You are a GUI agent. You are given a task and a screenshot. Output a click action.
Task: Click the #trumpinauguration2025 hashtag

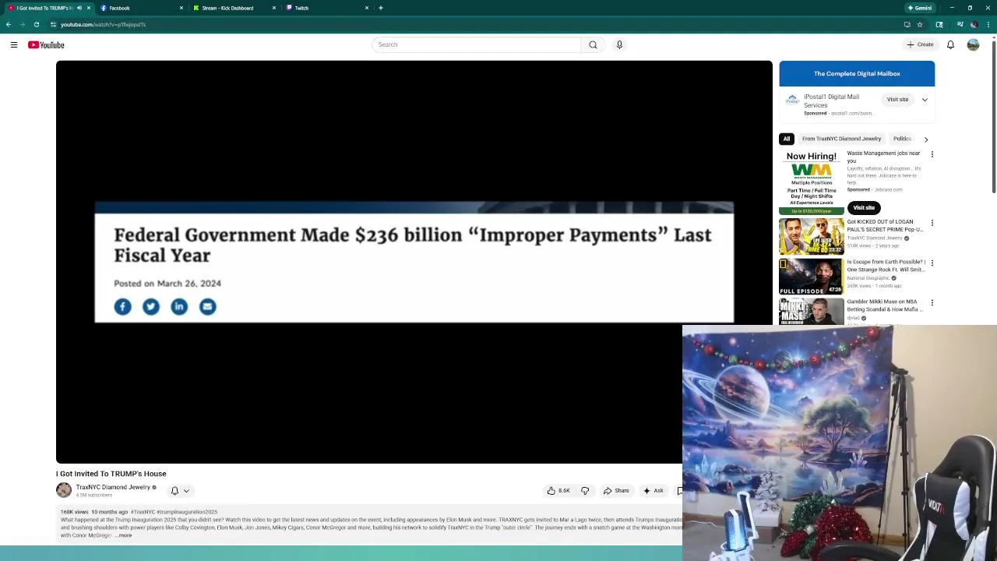point(187,512)
